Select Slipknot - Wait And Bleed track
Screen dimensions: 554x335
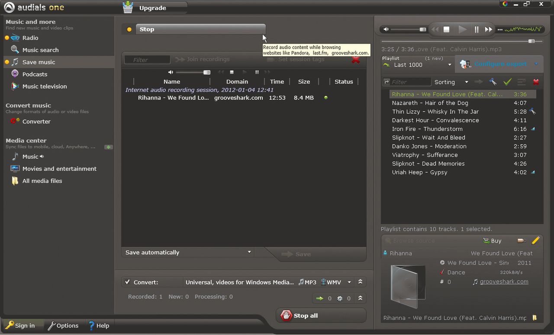tap(462, 137)
